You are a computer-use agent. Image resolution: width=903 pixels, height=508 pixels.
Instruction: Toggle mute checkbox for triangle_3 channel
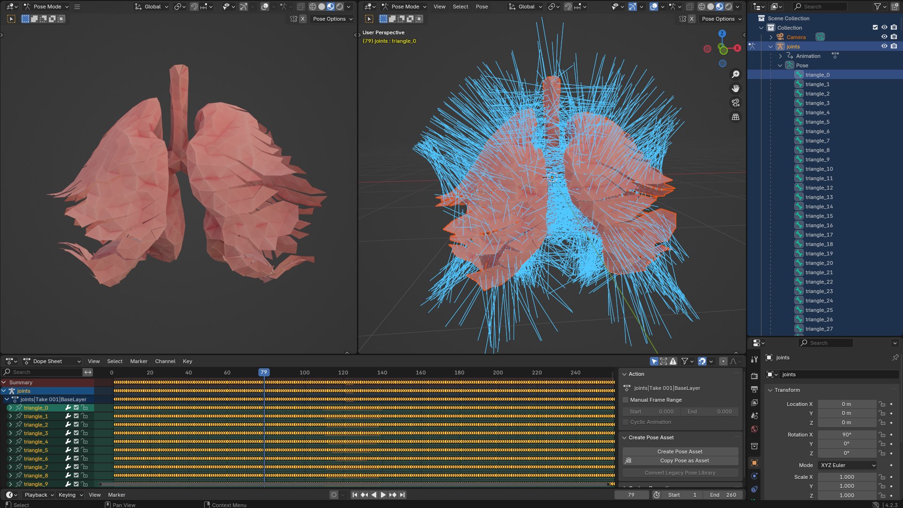(x=76, y=433)
